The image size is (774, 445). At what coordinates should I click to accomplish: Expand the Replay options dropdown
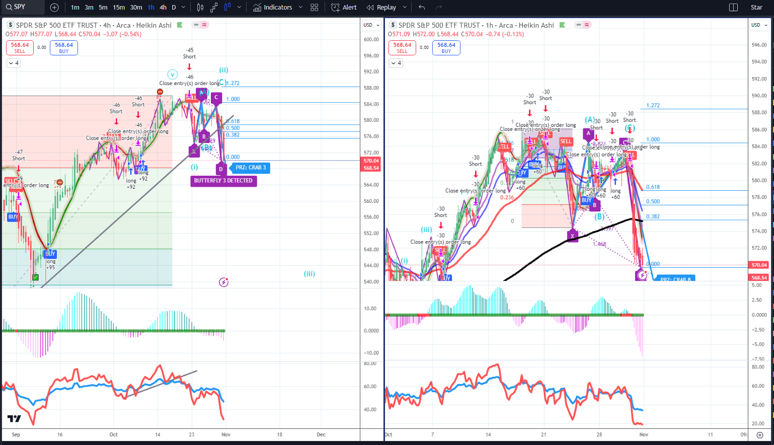click(x=405, y=8)
